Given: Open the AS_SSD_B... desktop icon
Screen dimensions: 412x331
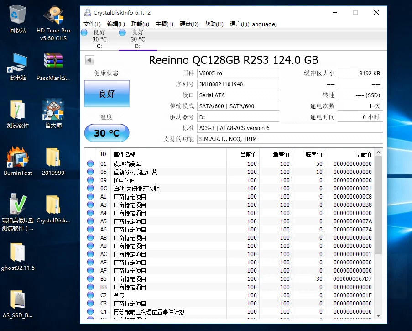Looking at the screenshot, I should (x=18, y=304).
